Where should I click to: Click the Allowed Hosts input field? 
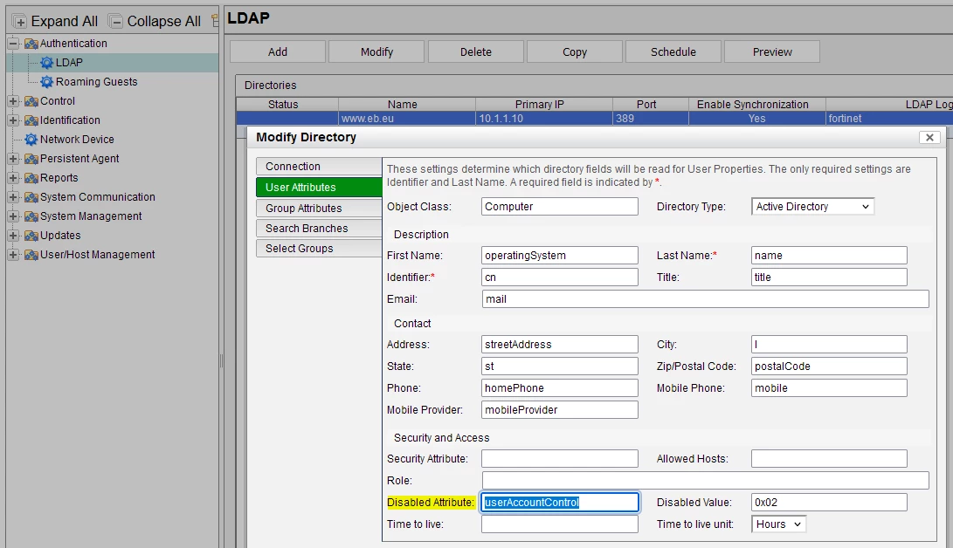(x=829, y=459)
